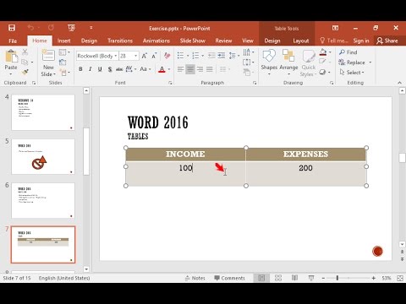Click the zoom slider handle
This screenshot has width=406, height=304.
coord(337,278)
